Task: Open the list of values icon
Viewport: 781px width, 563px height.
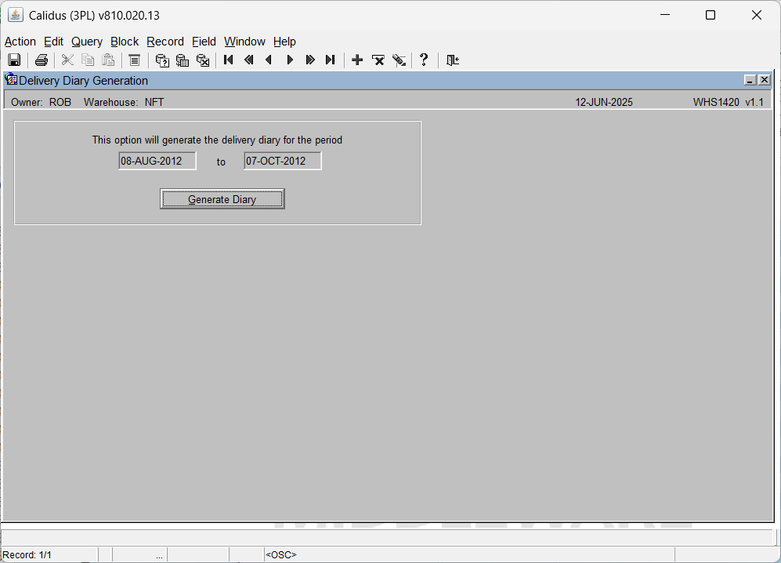Action: 135,60
